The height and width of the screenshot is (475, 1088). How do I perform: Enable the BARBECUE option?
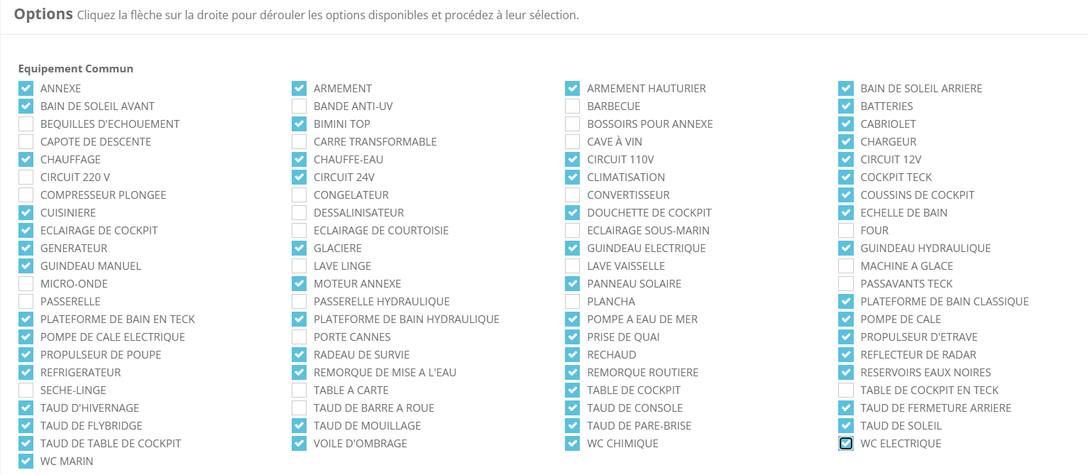573,107
